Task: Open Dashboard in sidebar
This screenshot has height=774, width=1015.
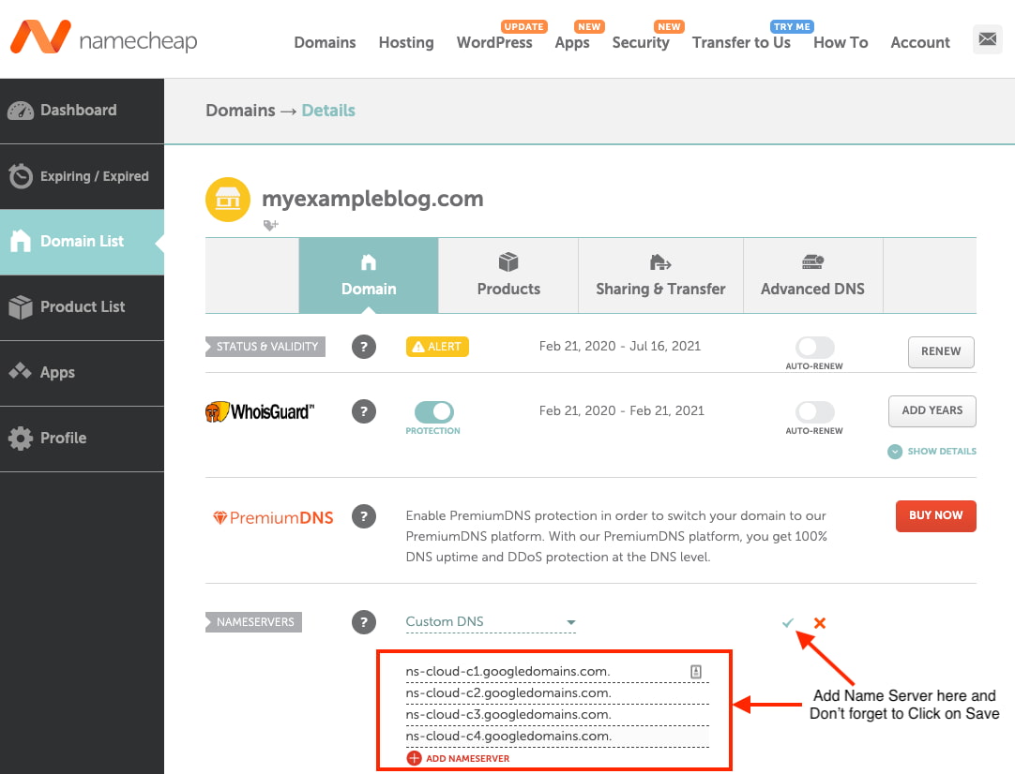Action: point(82,111)
